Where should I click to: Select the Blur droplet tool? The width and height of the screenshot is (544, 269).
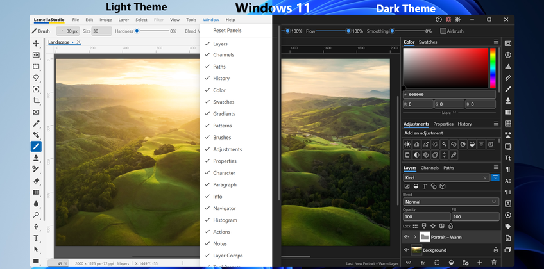pos(36,204)
